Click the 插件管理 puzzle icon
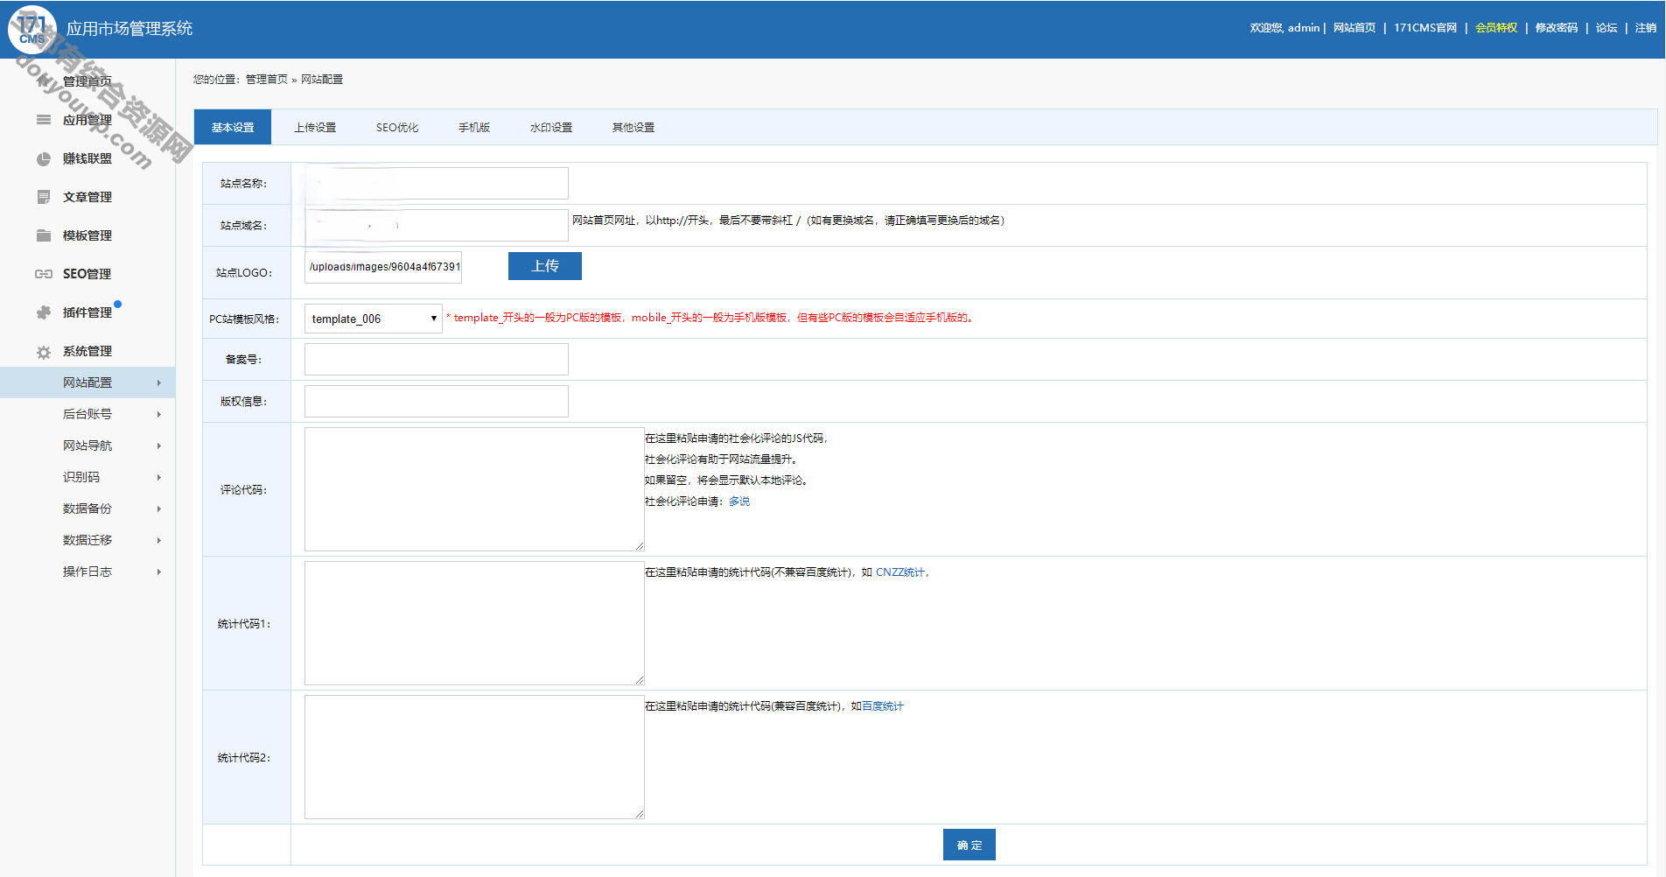The height and width of the screenshot is (877, 1666). [43, 312]
